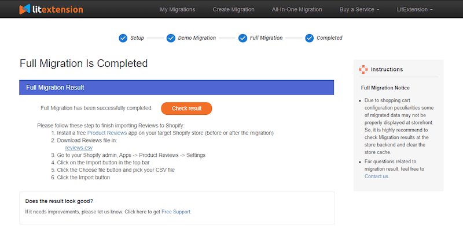Open My Migrations in the navbar

[x=178, y=9]
